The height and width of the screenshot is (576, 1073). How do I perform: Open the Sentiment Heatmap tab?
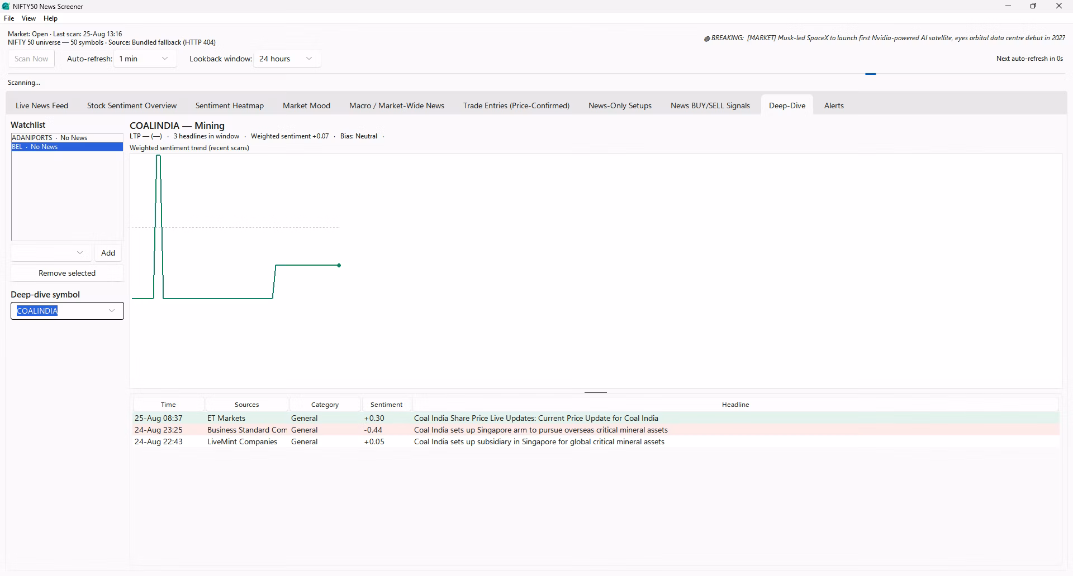230,105
